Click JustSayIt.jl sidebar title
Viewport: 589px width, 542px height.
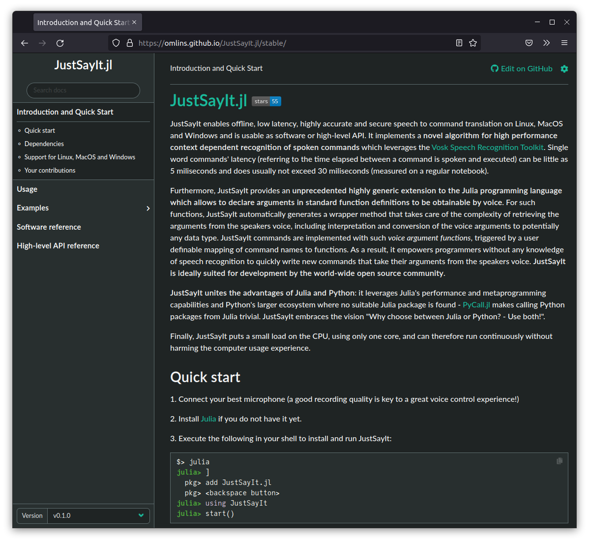click(x=83, y=65)
